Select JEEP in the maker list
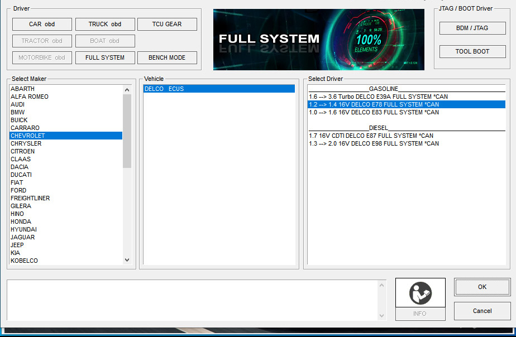Image resolution: width=516 pixels, height=337 pixels. (x=66, y=245)
